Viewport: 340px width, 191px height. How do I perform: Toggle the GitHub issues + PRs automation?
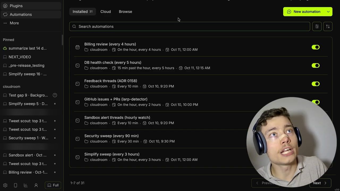316,102
